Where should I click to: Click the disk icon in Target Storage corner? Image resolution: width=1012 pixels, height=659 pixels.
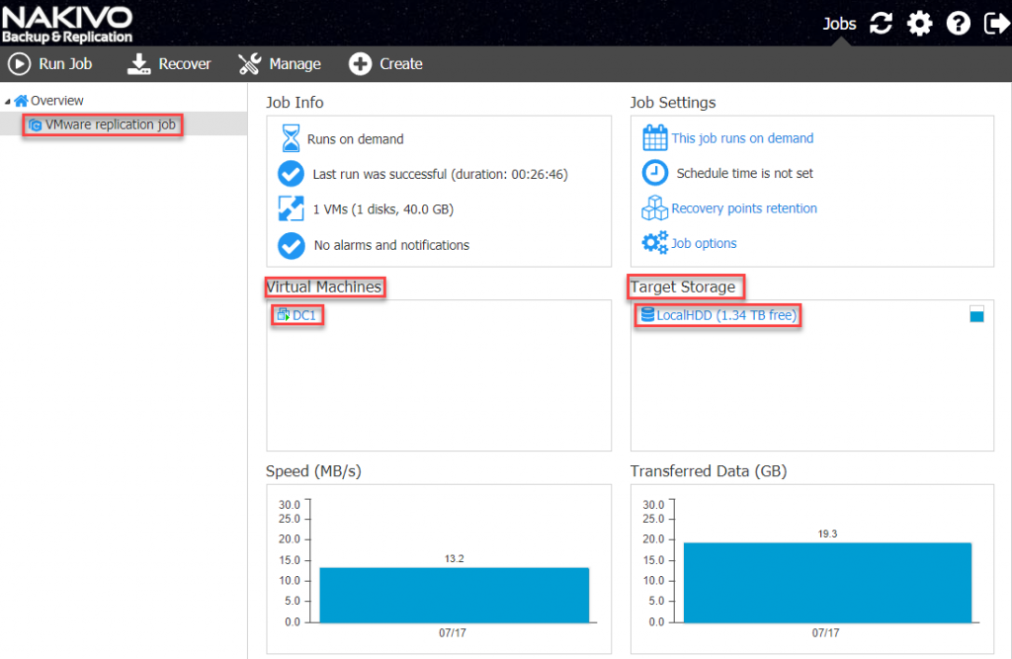point(976,312)
